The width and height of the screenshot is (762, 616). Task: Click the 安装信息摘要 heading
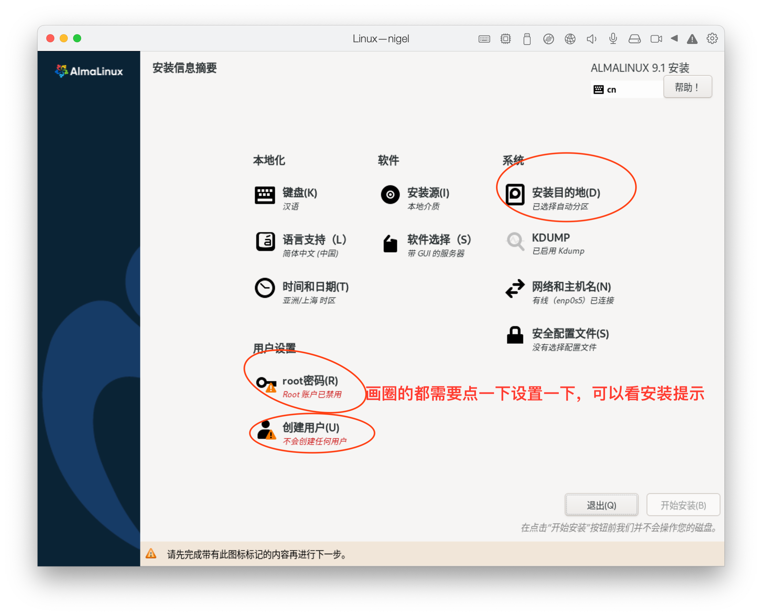point(184,68)
